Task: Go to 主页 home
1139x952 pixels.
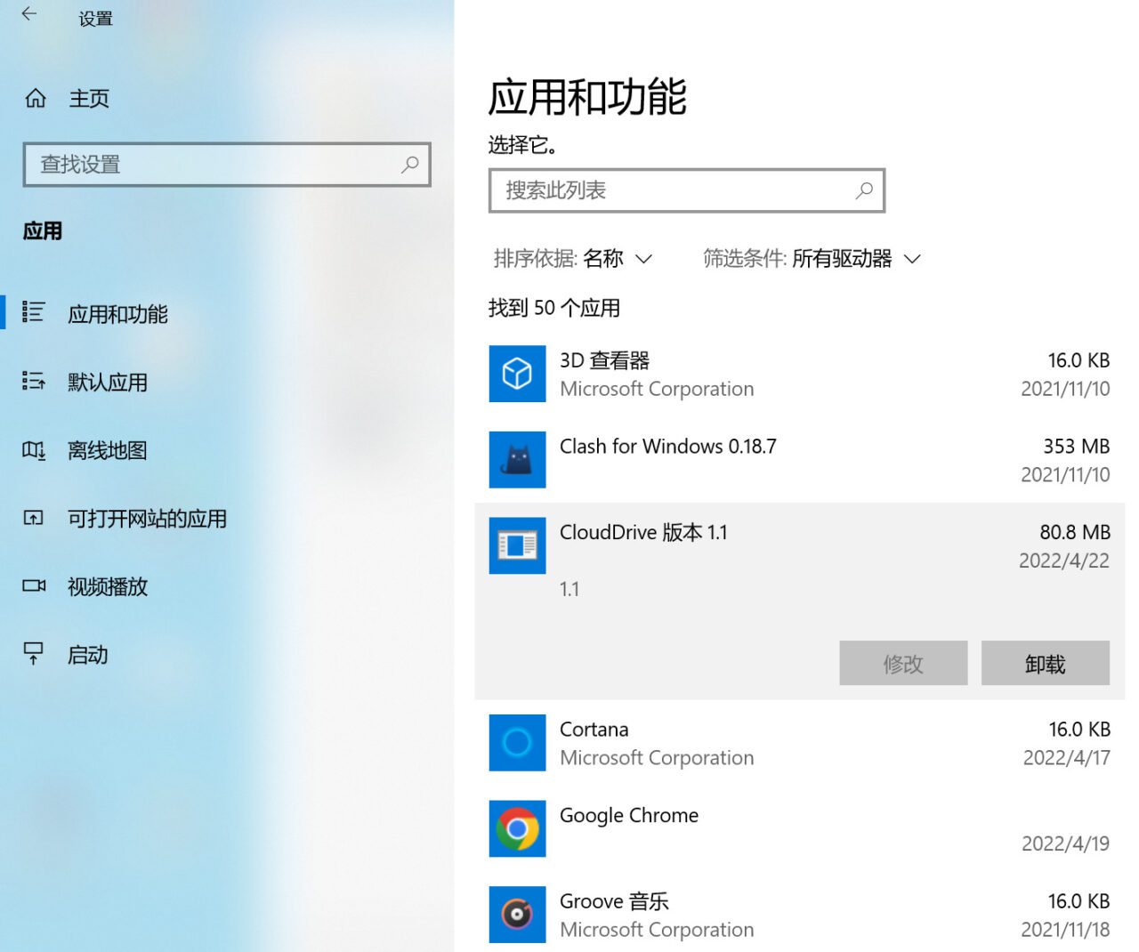Action: click(88, 99)
